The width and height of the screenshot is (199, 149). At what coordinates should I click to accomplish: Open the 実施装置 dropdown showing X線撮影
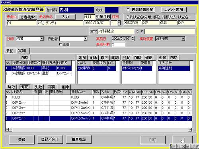(x=183, y=39)
